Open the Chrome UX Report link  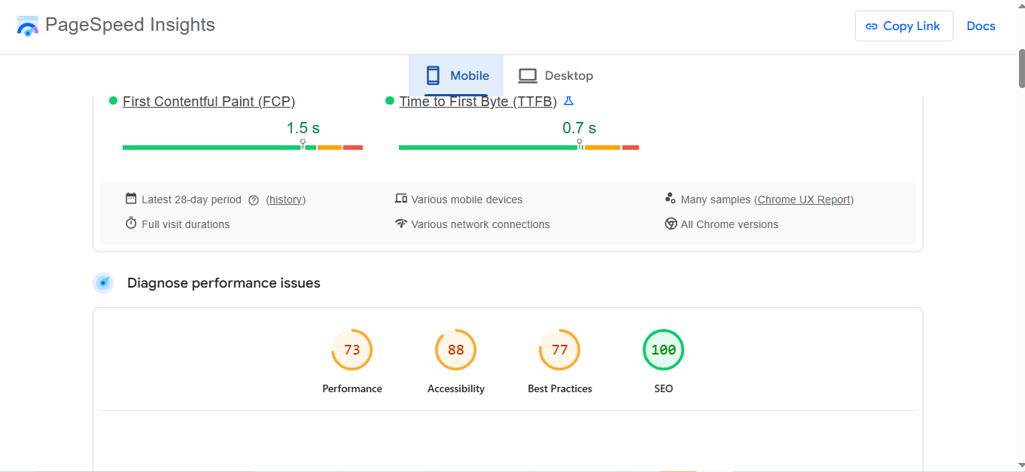[x=804, y=199]
